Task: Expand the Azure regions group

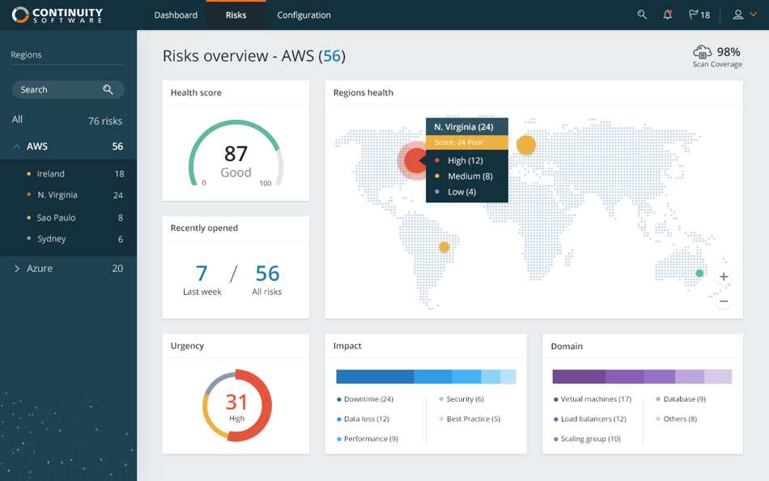Action: point(17,269)
